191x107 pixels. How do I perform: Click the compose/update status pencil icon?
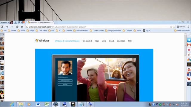pyautogui.click(x=2, y=27)
